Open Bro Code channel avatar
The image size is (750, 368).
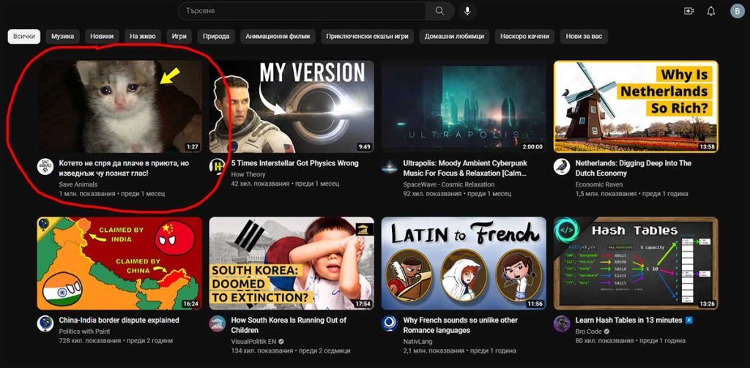pos(562,323)
